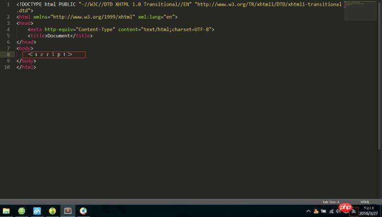
Task: Change indentation via Tab Size: 4
Action: pos(330,202)
